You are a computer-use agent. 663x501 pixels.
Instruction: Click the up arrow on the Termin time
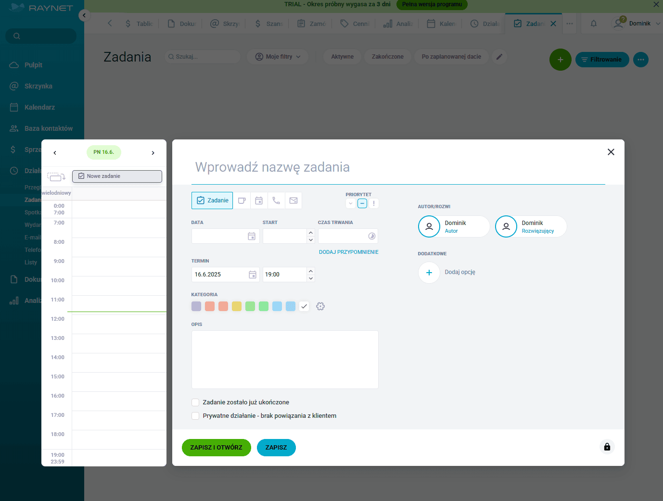(x=311, y=271)
